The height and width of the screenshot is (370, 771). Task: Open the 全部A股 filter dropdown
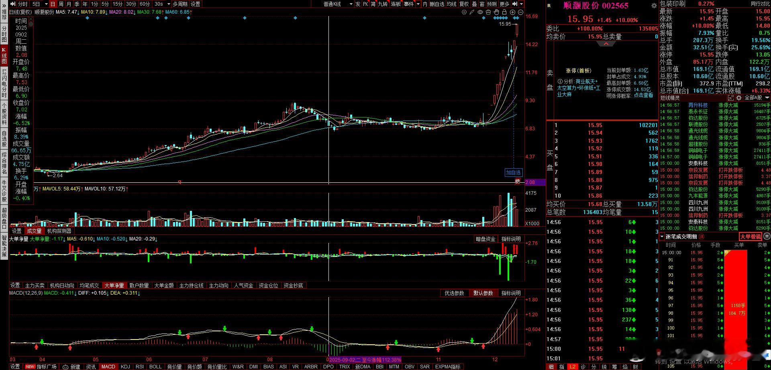click(x=757, y=98)
